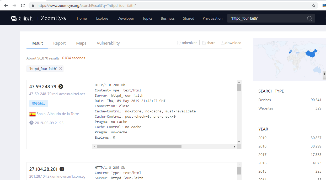Open the Business nav item
The width and height of the screenshot is (326, 180).
168,18
